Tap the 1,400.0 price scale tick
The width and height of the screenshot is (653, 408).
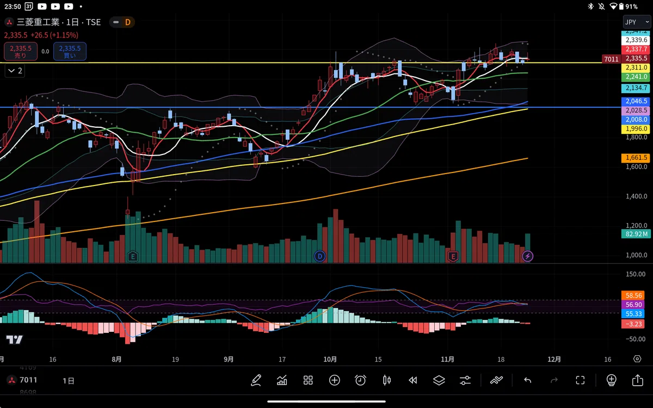click(636, 196)
